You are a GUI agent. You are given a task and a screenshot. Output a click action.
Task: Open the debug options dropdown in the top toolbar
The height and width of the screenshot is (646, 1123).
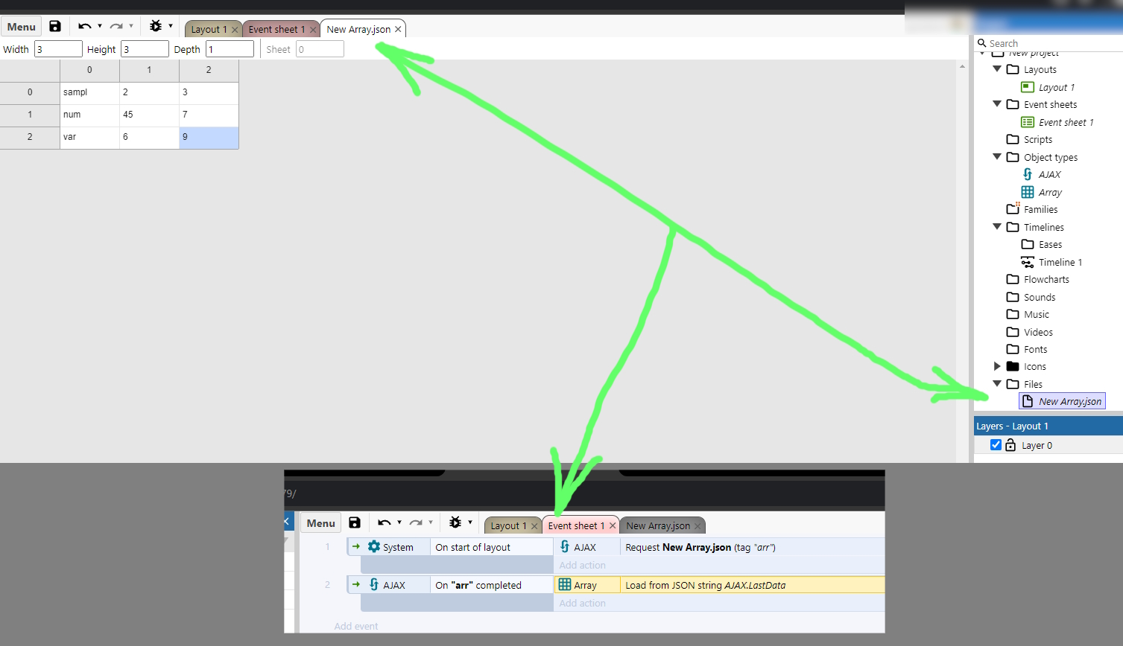tap(171, 26)
